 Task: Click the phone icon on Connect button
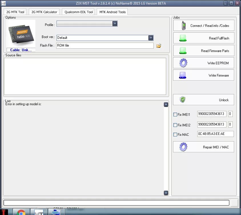click(x=184, y=25)
